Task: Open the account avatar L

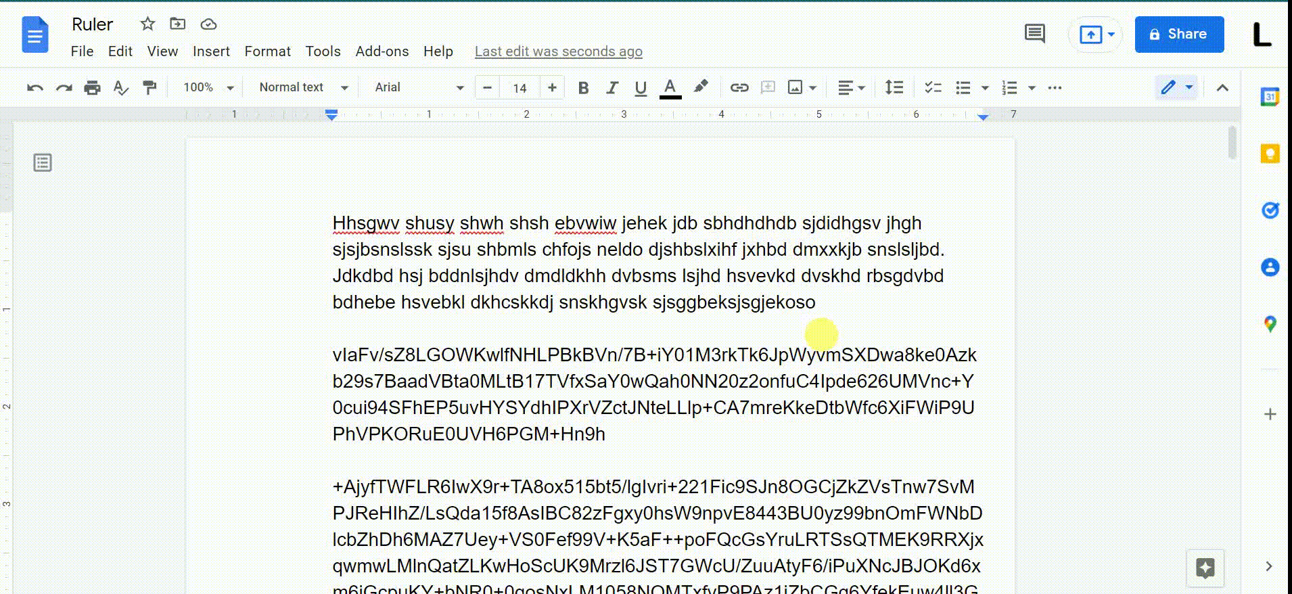Action: point(1262,35)
